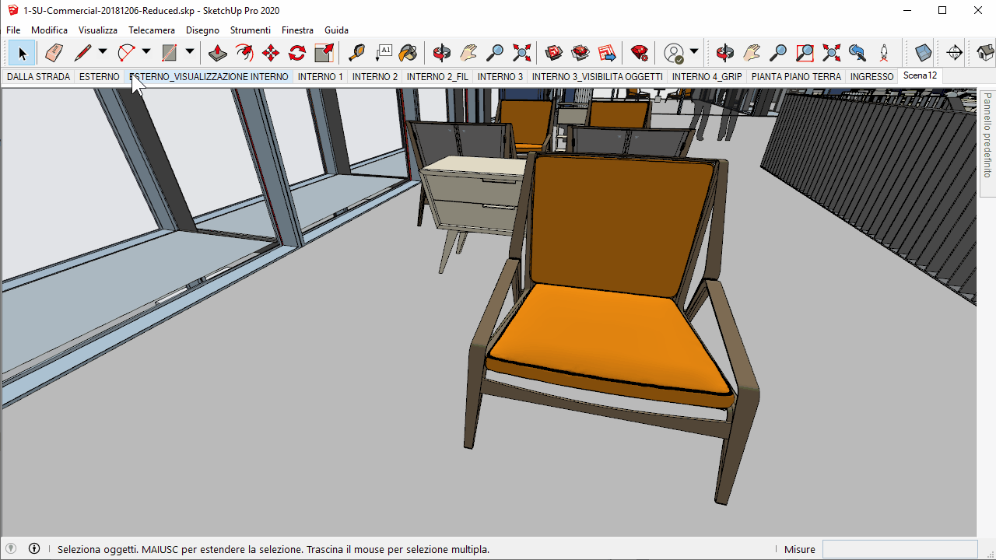Screen dimensions: 996x560
Task: Click the blue box toolbar icon
Action: point(924,53)
